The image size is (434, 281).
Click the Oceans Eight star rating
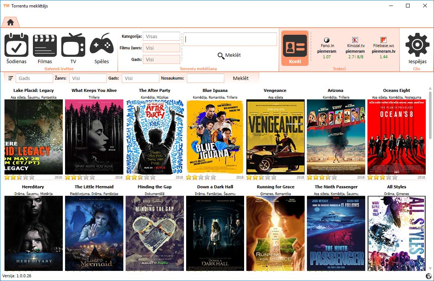point(382,177)
